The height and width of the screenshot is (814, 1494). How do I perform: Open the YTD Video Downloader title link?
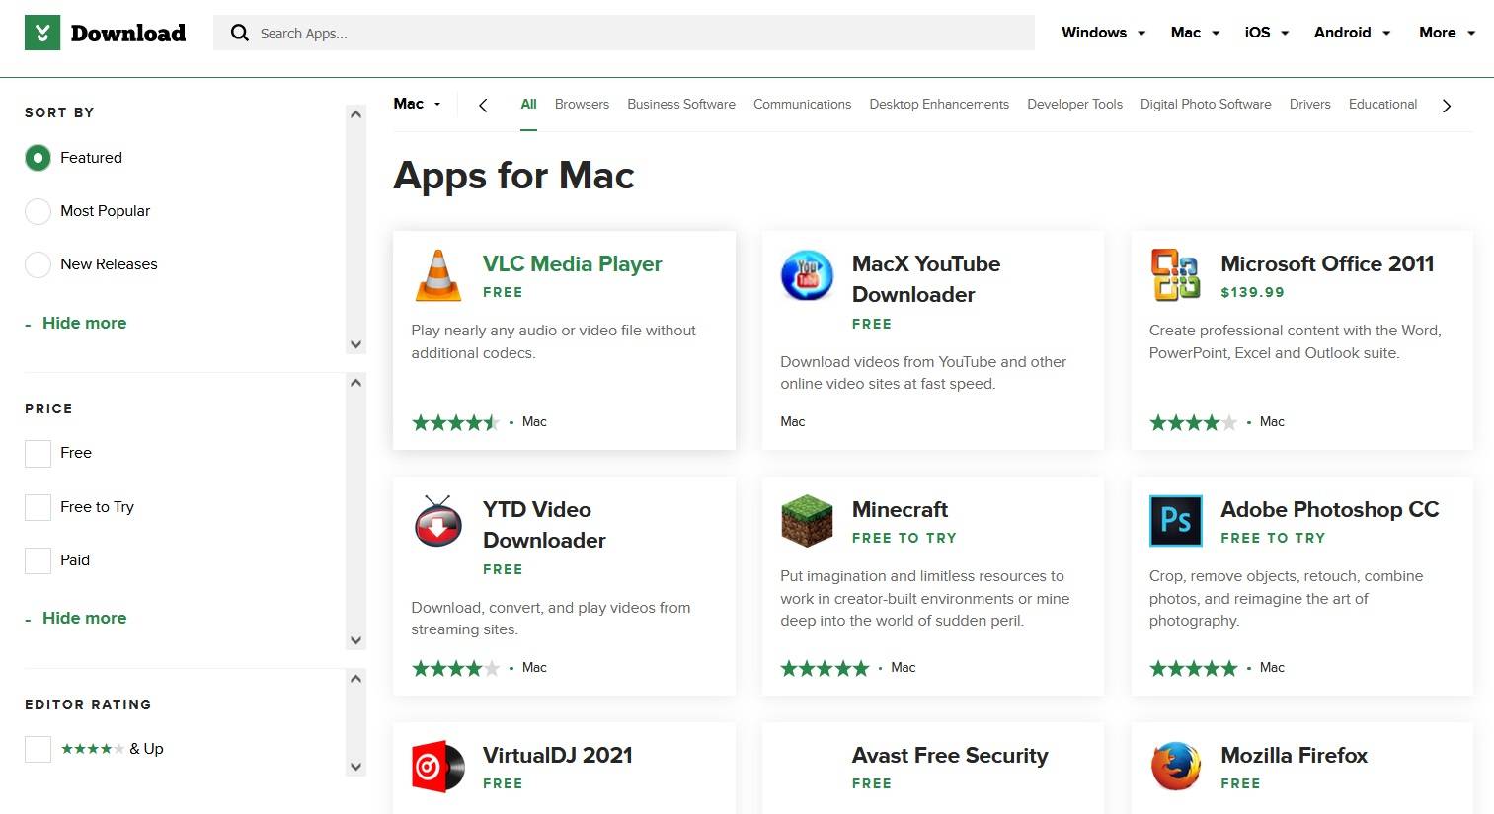(544, 525)
